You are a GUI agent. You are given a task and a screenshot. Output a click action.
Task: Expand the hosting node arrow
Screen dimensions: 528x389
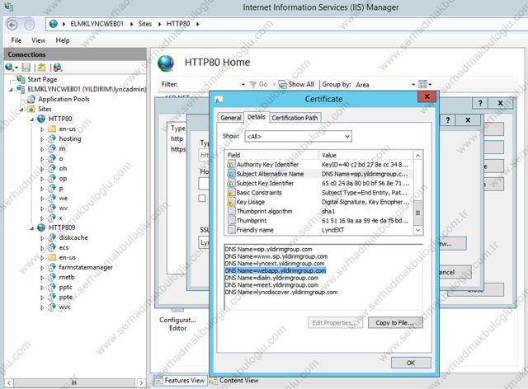[x=42, y=139]
